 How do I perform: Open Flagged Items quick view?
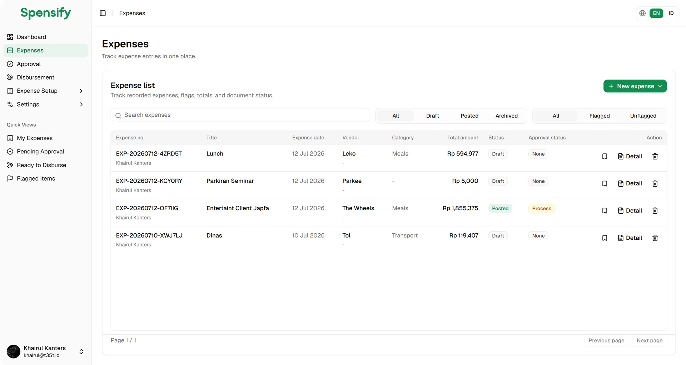tap(46, 178)
